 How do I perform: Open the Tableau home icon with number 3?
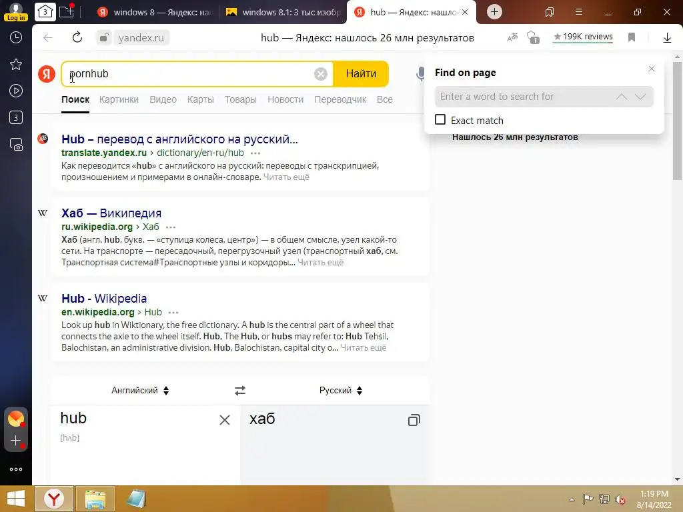45,12
